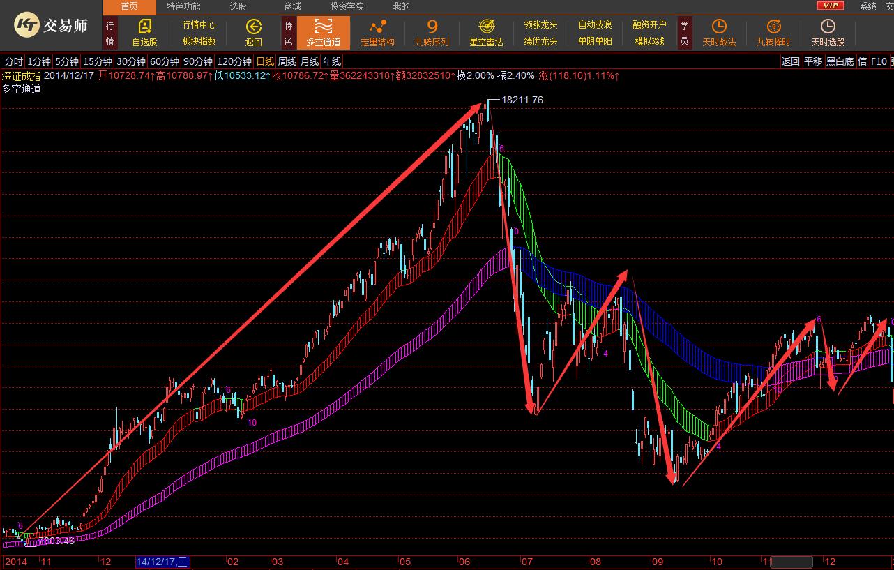Switch to the 首页 tab

coord(129,6)
